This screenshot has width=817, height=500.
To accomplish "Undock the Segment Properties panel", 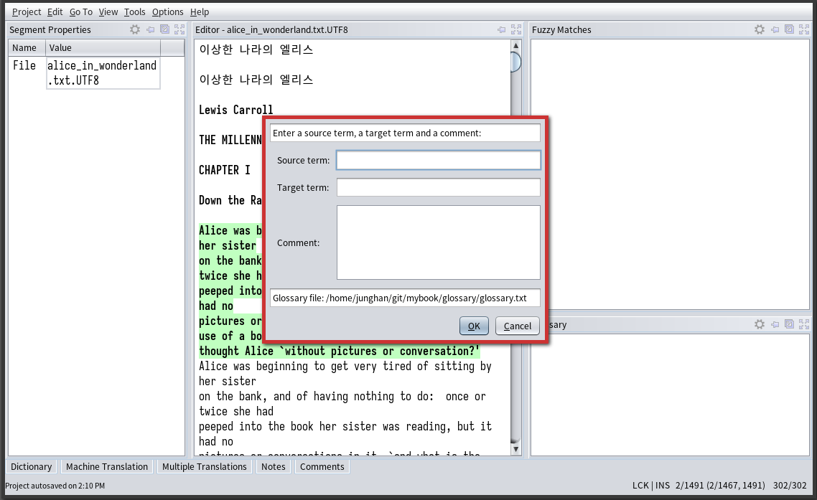I will pos(164,30).
